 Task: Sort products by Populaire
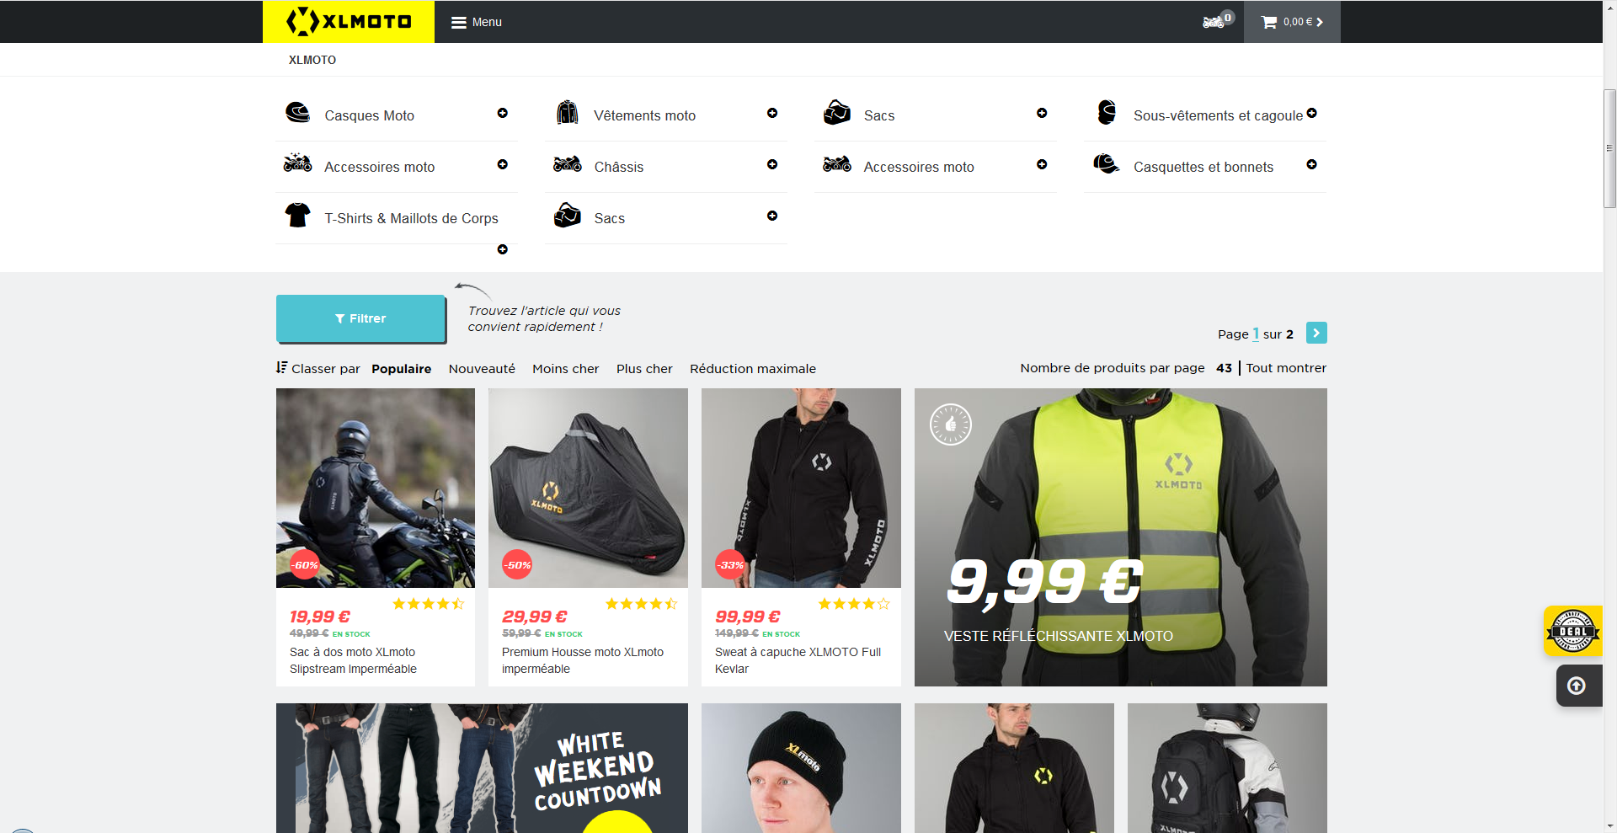pyautogui.click(x=401, y=368)
